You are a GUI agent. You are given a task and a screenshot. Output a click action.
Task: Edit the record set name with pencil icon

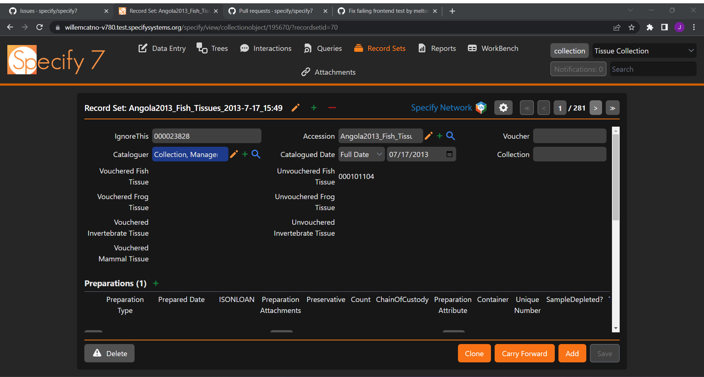[295, 107]
